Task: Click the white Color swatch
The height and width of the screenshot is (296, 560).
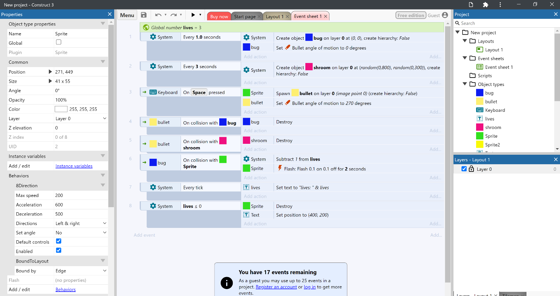Action: click(x=61, y=109)
